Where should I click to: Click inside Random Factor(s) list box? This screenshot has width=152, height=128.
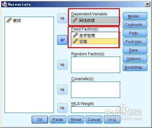coord(96,65)
